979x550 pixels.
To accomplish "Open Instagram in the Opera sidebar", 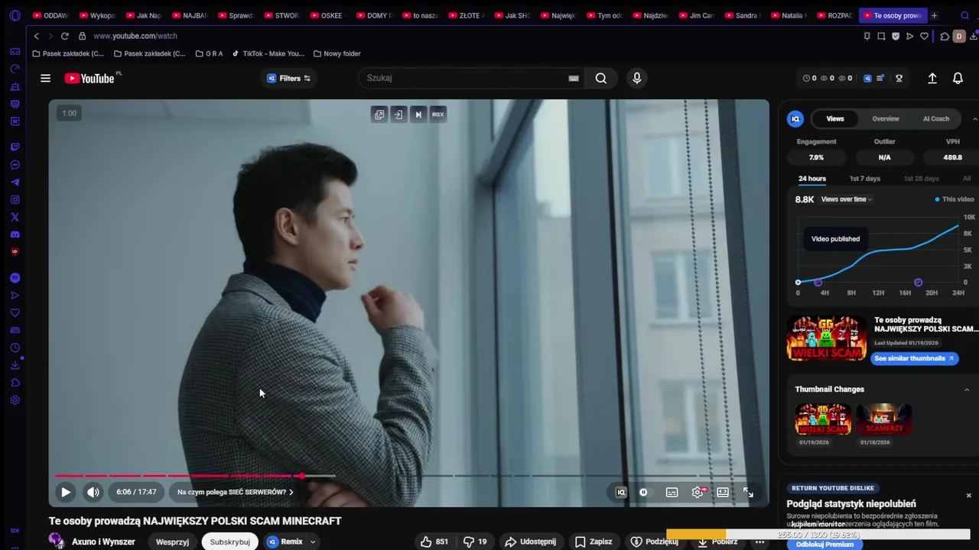I will click(x=15, y=199).
